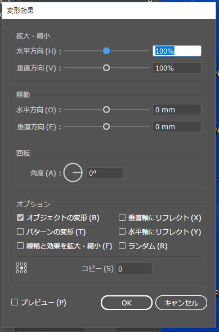Viewport: 219px width, 332px height.
Task: Confirm with the OK button
Action: pyautogui.click(x=127, y=303)
